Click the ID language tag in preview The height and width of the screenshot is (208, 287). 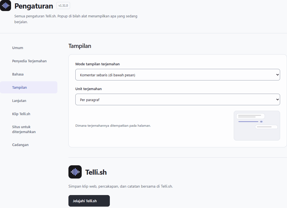point(261,121)
